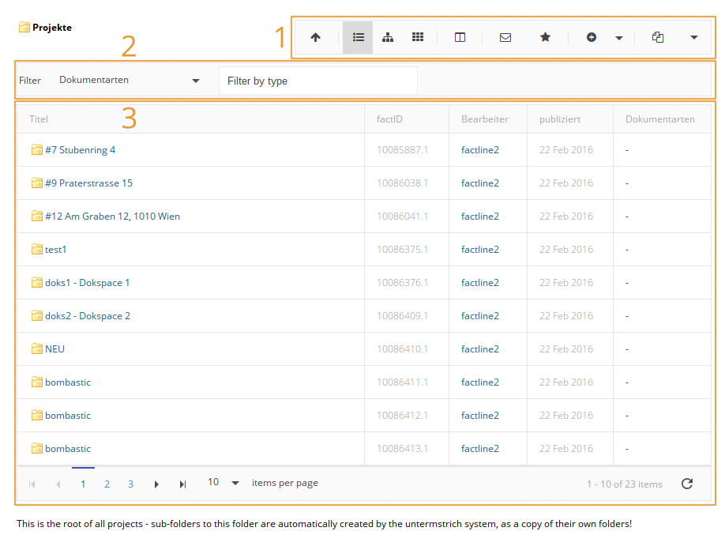Create a new item with the plus icon
Screen dimensions: 725x550
click(592, 37)
